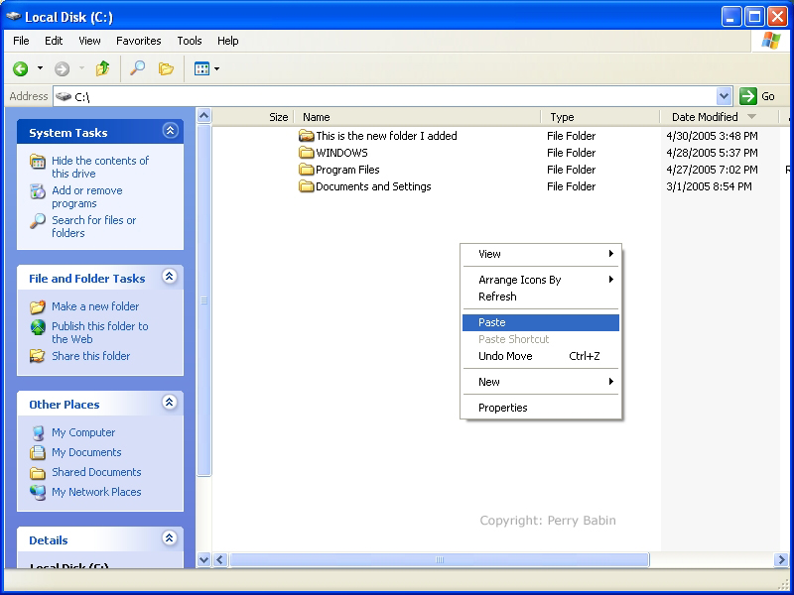Click the Publish to Web globe icon
The width and height of the screenshot is (794, 595).
[x=38, y=327]
